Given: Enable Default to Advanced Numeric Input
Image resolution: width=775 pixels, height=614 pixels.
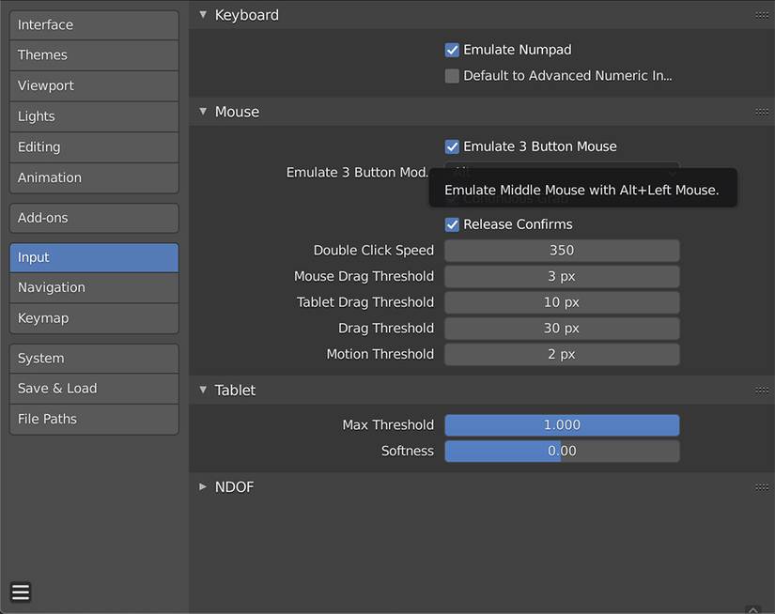Looking at the screenshot, I should point(452,75).
